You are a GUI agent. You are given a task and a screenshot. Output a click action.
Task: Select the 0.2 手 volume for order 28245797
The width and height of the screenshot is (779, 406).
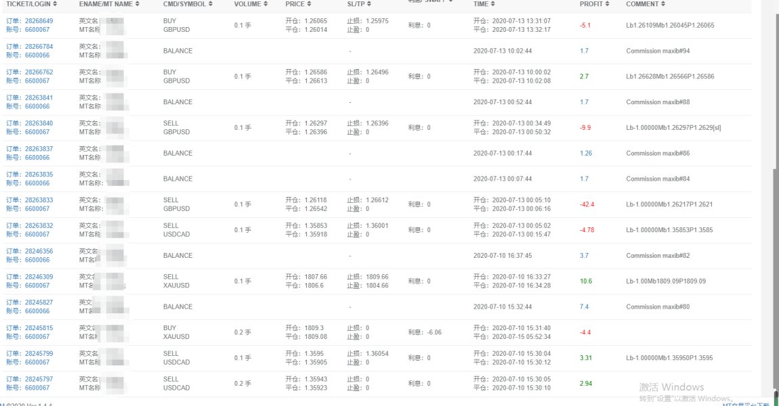click(243, 384)
